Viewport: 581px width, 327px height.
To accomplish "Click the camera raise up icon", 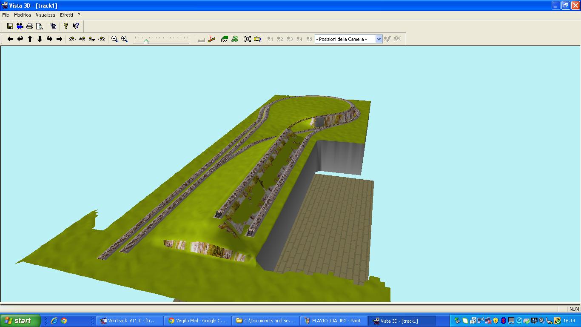I will point(82,39).
